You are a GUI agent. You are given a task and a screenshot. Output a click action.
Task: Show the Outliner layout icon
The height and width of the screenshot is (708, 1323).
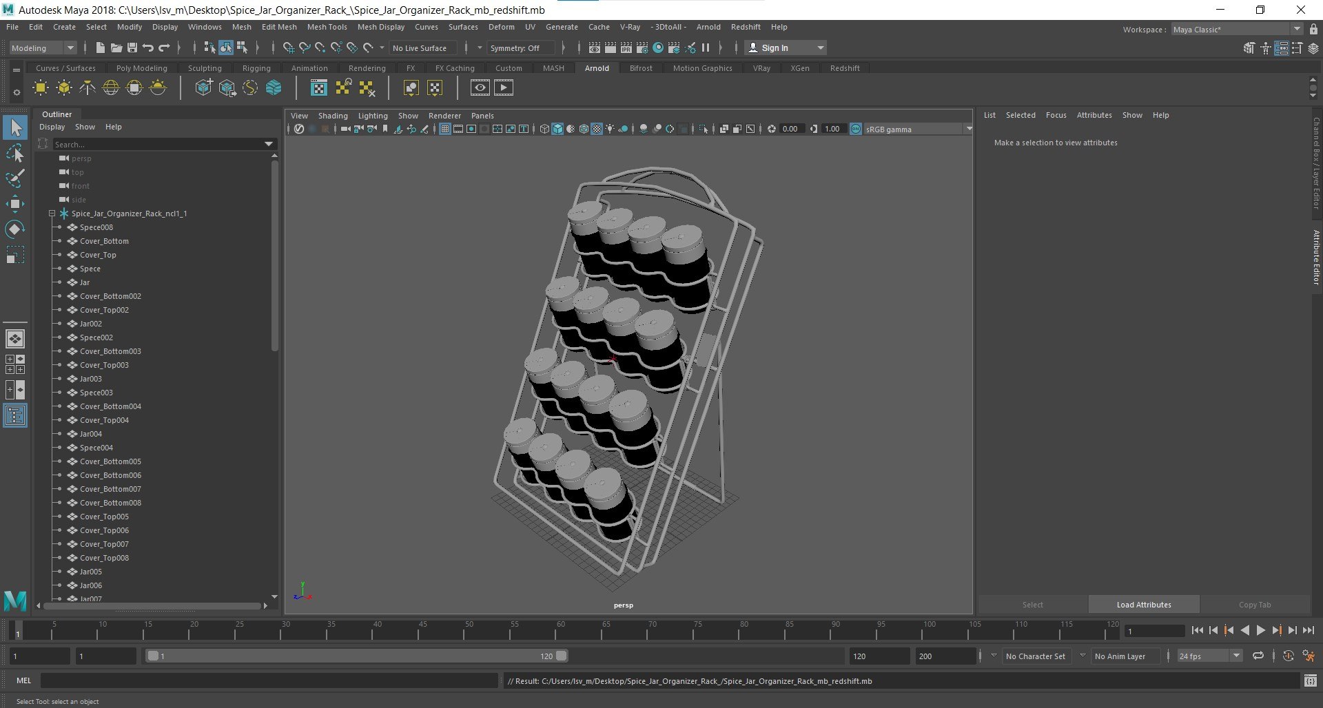tap(15, 415)
